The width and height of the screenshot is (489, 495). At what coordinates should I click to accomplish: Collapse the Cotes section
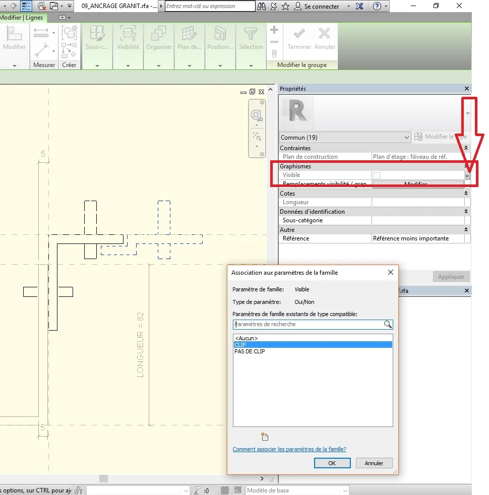point(466,193)
